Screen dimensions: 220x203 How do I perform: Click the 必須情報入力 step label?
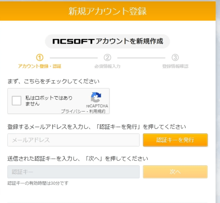point(107,66)
